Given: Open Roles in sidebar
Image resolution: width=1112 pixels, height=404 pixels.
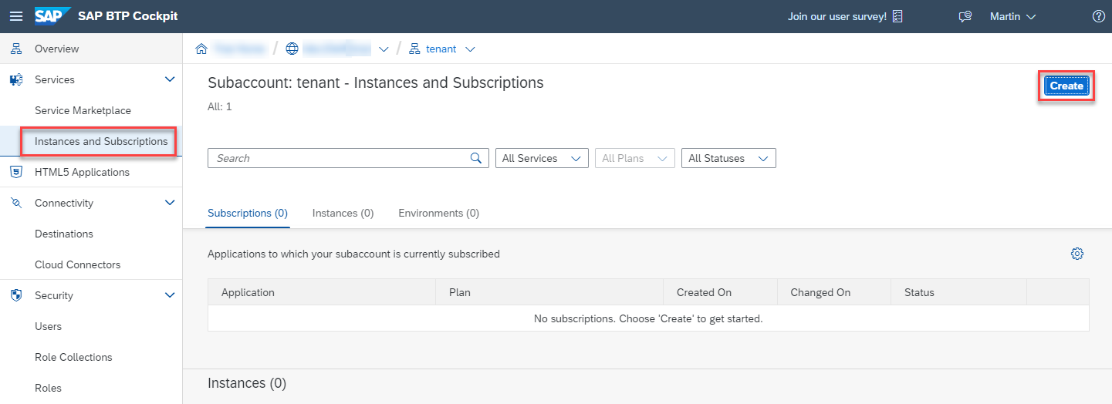Looking at the screenshot, I should tap(48, 388).
